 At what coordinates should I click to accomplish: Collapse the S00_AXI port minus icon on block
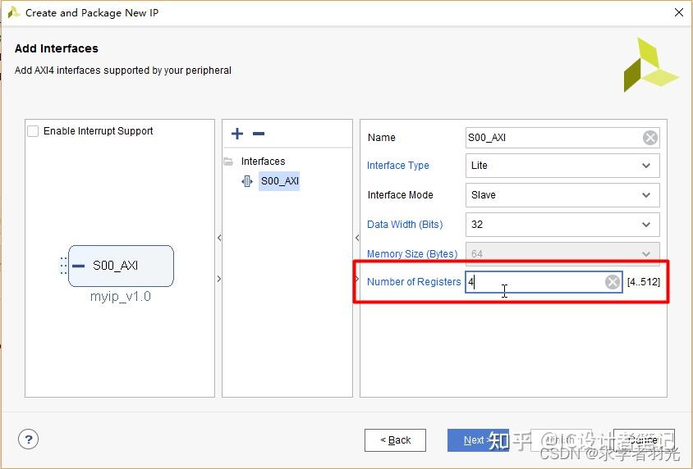coord(79,266)
